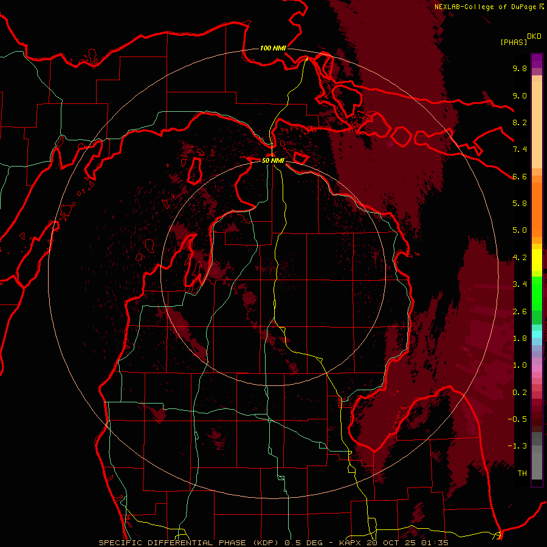Click the 5.0 scale label

(x=520, y=230)
